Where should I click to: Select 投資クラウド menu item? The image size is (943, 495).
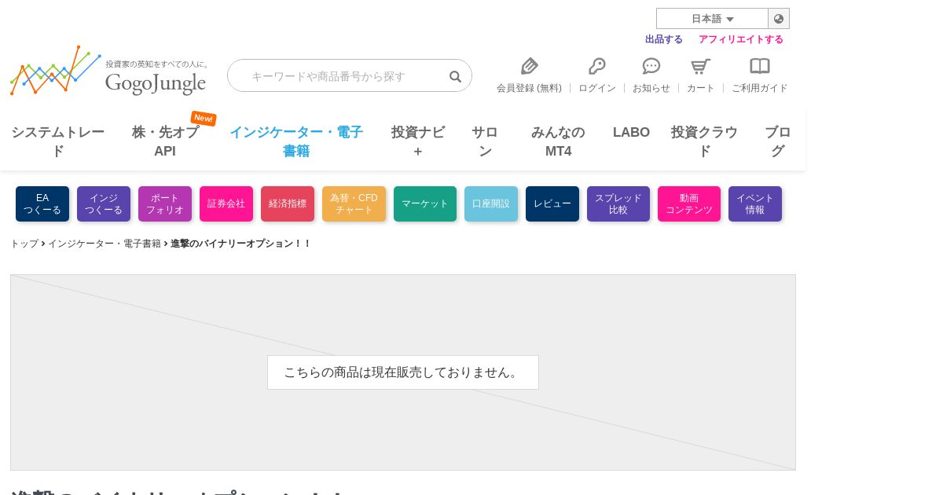coord(704,141)
